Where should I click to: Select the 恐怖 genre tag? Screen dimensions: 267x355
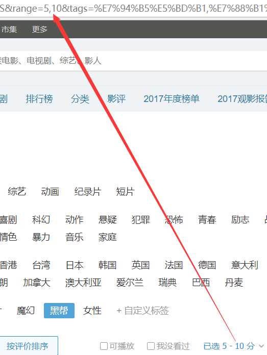pyautogui.click(x=174, y=220)
